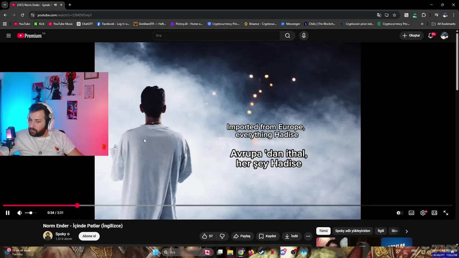Show more filter chips arrow

pos(406,231)
